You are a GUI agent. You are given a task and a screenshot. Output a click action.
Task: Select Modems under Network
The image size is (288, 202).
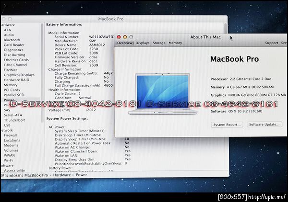tap(11, 146)
